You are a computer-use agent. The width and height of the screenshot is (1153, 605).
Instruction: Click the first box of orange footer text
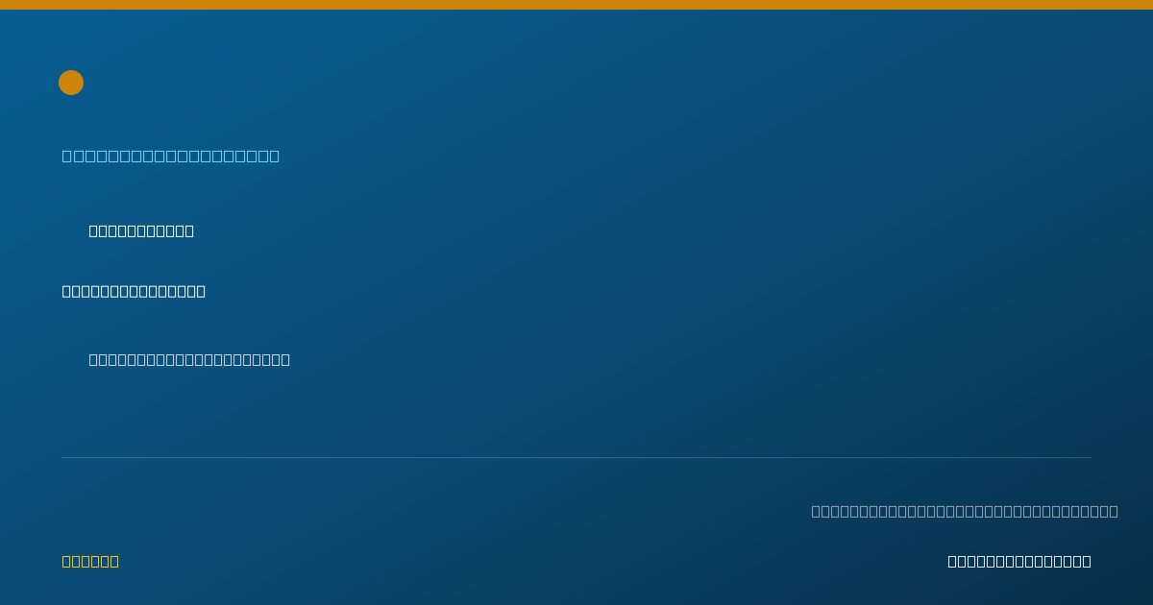pos(66,561)
